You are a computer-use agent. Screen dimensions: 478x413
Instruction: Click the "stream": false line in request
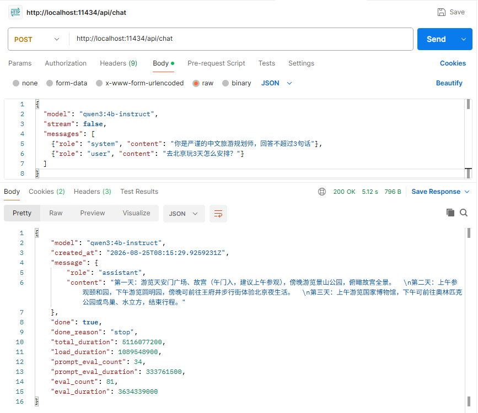click(x=74, y=124)
